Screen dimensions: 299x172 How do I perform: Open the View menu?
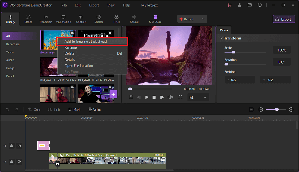(x=111, y=5)
